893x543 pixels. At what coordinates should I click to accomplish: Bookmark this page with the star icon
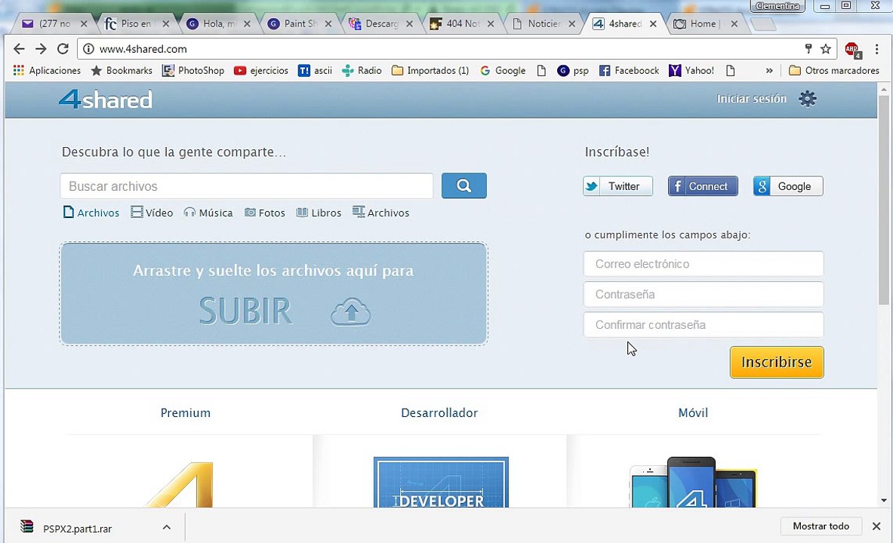point(826,49)
